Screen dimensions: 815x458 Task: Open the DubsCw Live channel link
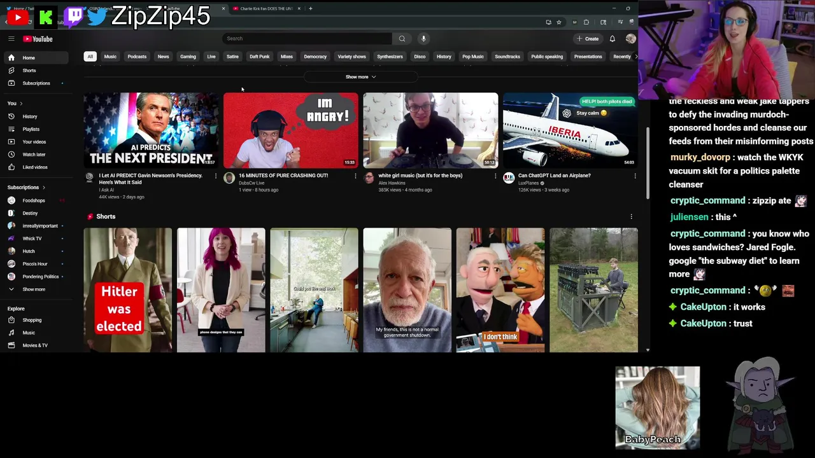[252, 183]
